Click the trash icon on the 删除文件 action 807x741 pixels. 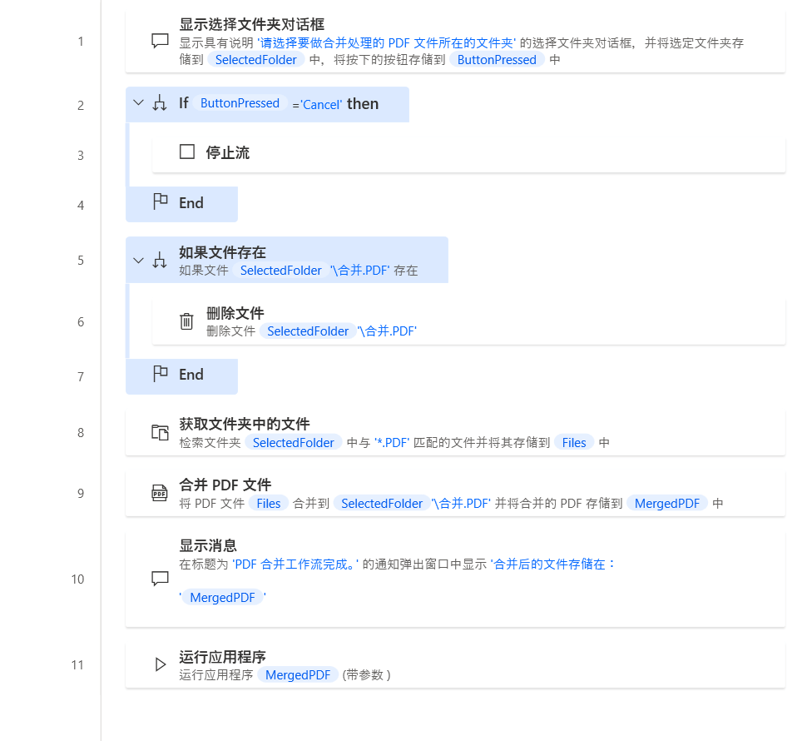[186, 321]
